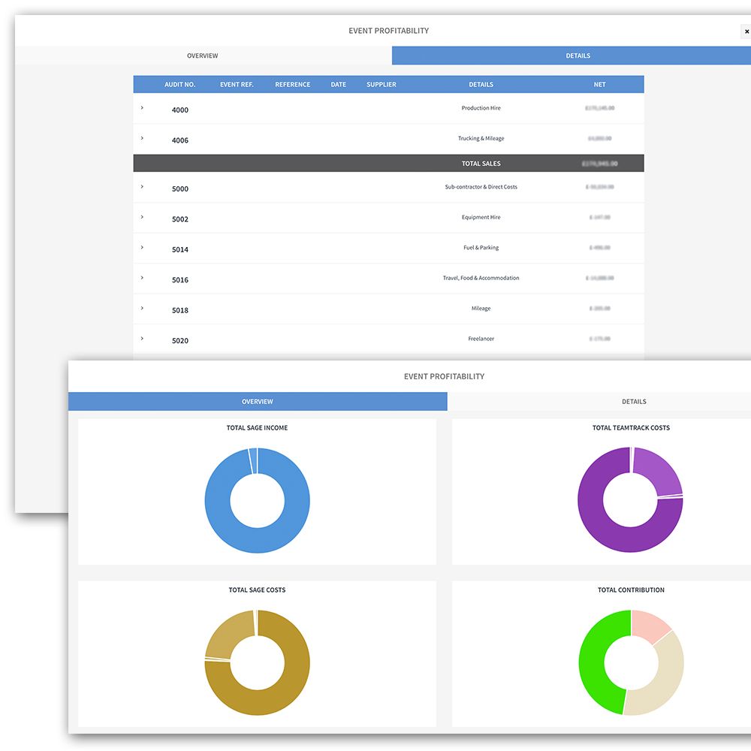Select the 'Equipment Hire' details text

coord(481,217)
